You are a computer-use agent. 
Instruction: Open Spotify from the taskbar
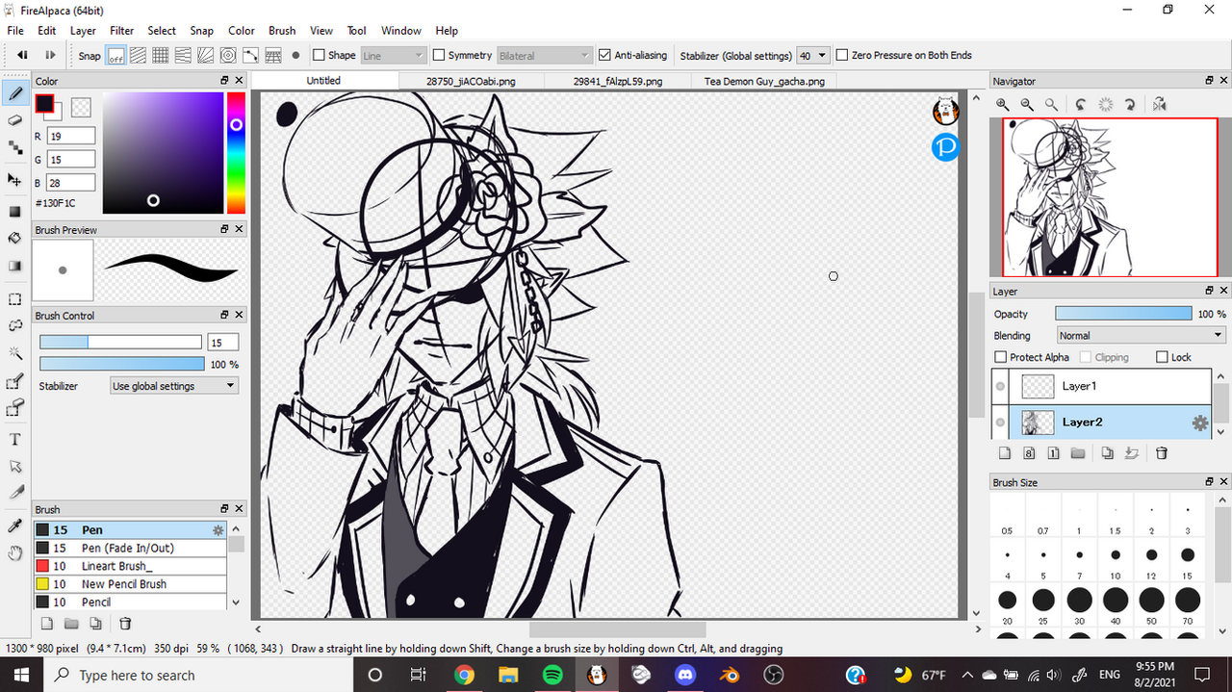coord(552,675)
